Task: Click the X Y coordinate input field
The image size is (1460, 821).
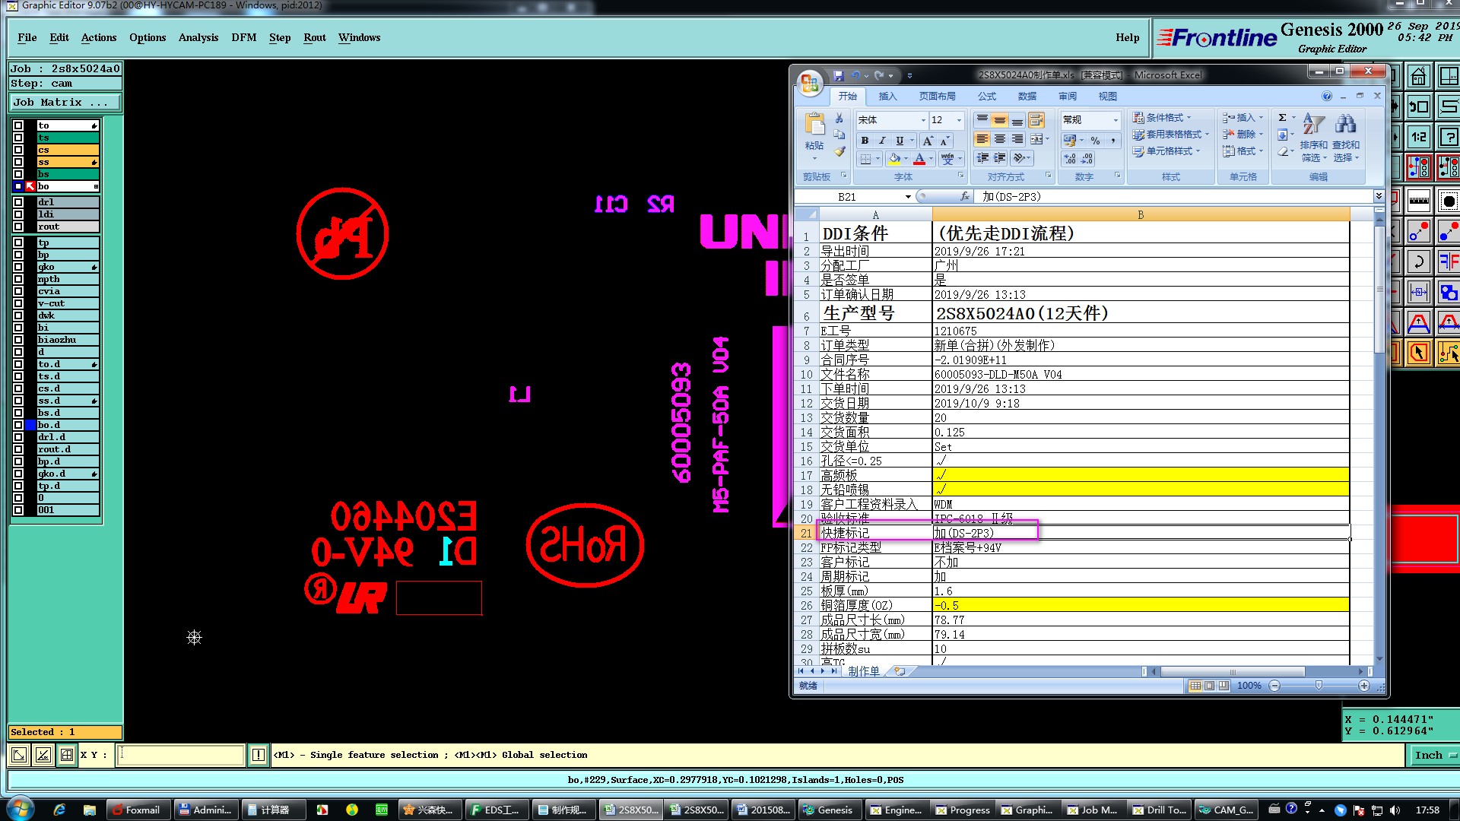Action: click(x=181, y=755)
